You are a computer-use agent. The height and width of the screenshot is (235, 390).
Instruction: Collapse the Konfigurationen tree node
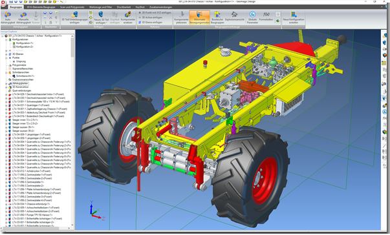(6, 39)
